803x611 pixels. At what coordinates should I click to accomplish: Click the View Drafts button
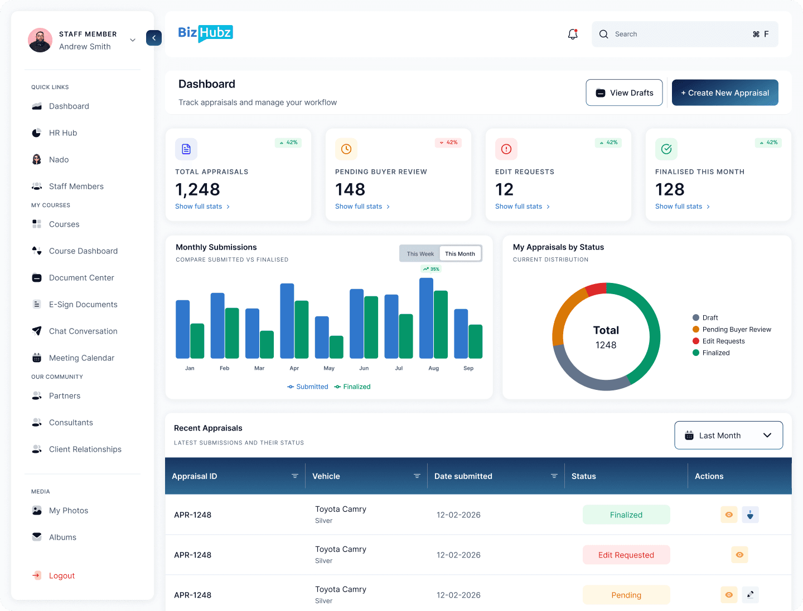coord(624,93)
